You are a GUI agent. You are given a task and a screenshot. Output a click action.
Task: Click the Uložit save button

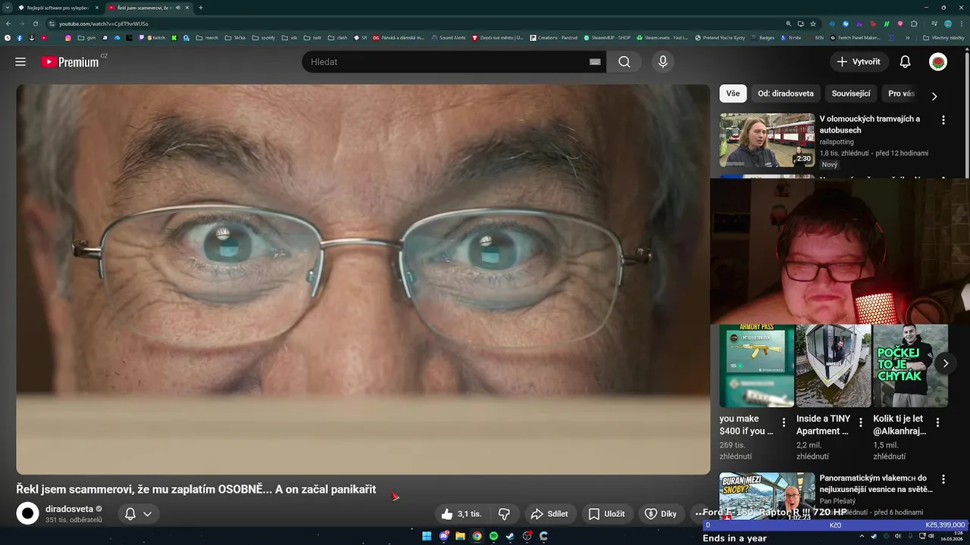[x=607, y=514]
